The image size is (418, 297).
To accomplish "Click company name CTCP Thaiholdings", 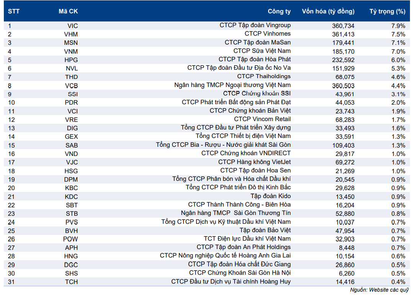I will [264, 77].
